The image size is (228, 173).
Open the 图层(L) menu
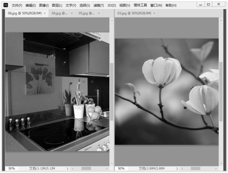(x=57, y=6)
